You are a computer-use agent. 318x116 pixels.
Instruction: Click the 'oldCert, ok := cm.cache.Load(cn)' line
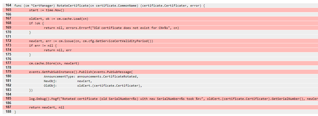(160, 19)
